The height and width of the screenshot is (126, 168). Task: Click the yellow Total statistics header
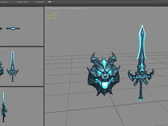(55, 13)
